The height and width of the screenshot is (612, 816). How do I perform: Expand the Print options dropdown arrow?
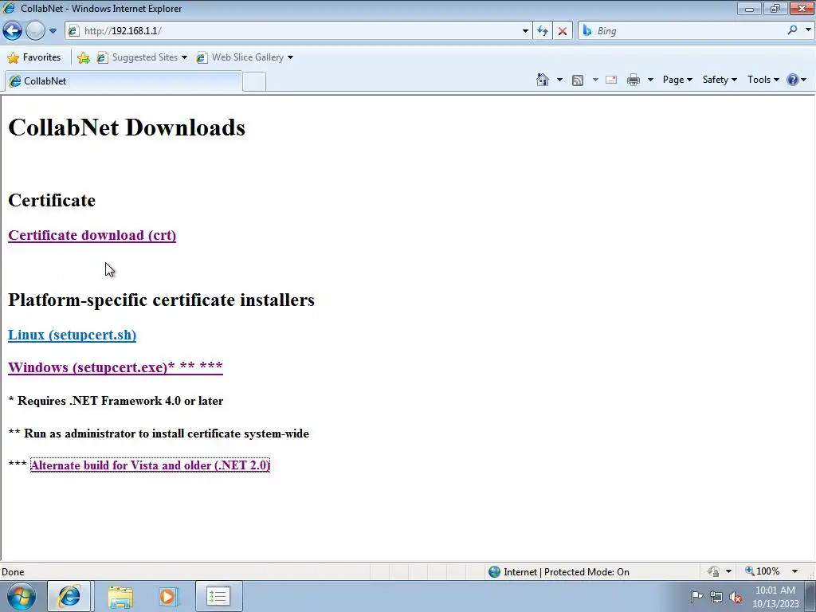click(x=650, y=80)
